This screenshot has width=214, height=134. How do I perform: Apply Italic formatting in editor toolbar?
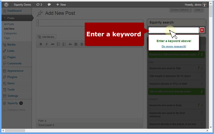click(x=47, y=44)
